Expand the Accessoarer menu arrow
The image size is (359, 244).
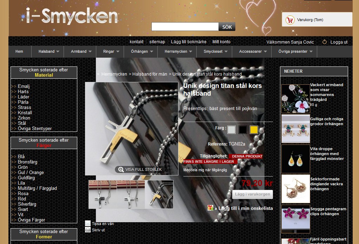(x=265, y=52)
